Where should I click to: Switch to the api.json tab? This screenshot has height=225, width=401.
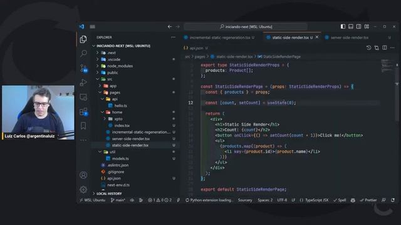(196, 48)
